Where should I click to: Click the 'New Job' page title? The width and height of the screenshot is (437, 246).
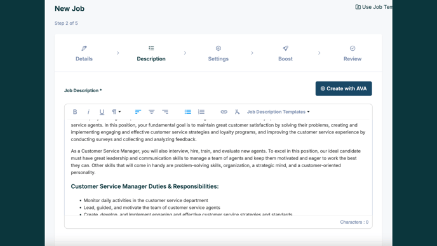[x=69, y=9]
